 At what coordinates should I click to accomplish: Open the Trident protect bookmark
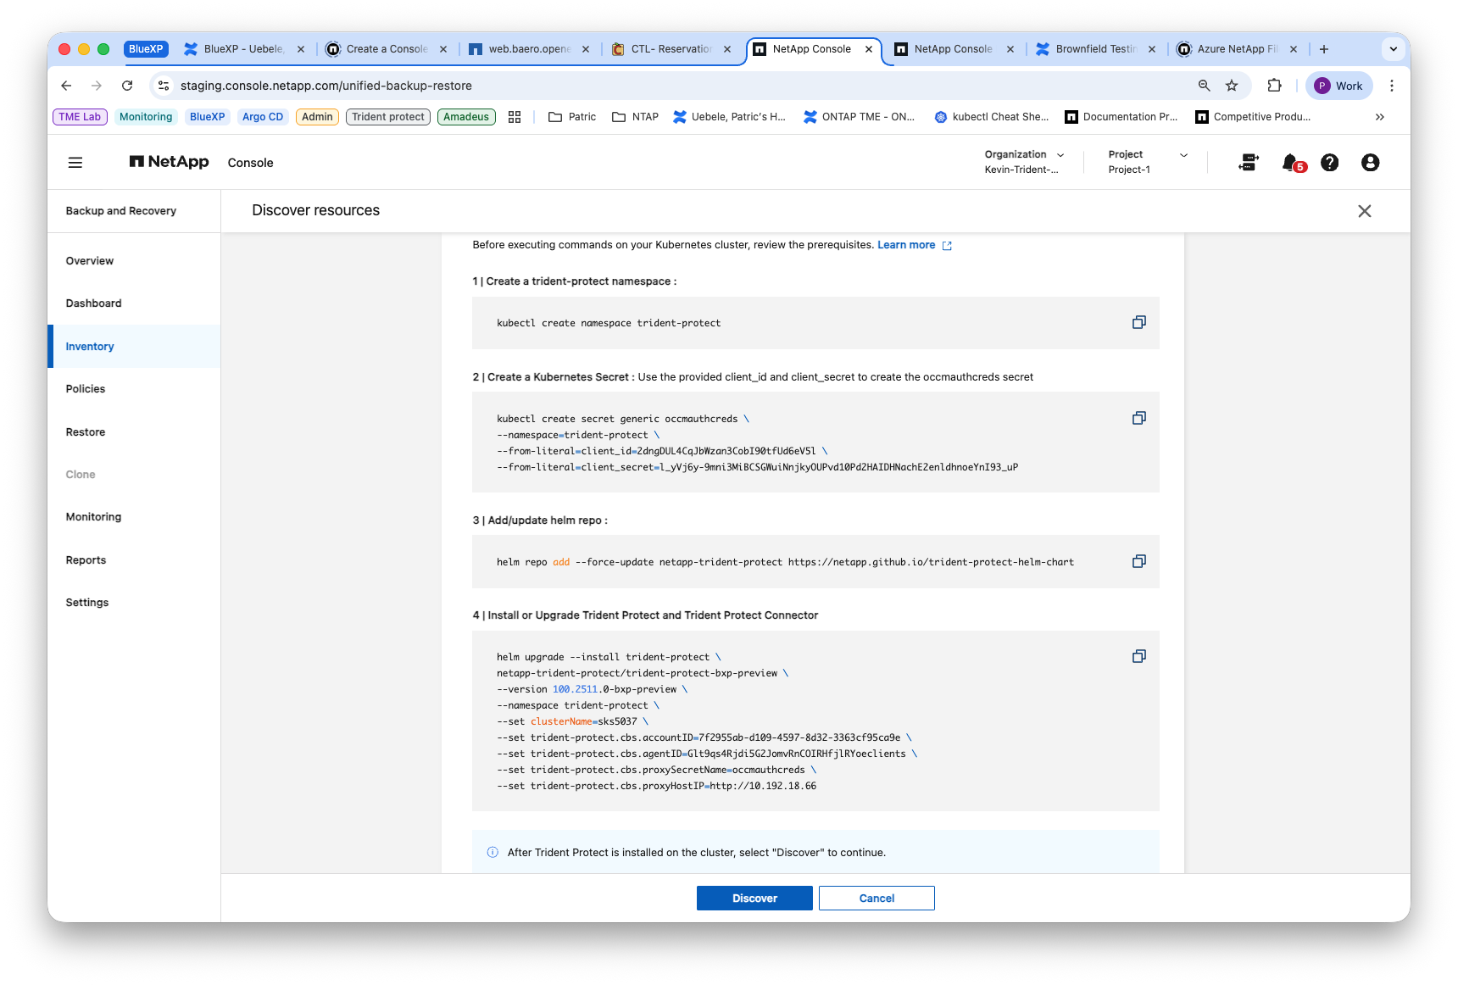[x=388, y=117]
